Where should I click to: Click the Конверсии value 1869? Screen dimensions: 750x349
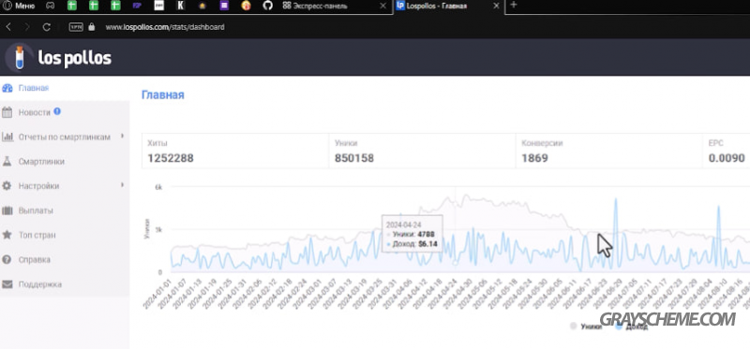tap(534, 158)
